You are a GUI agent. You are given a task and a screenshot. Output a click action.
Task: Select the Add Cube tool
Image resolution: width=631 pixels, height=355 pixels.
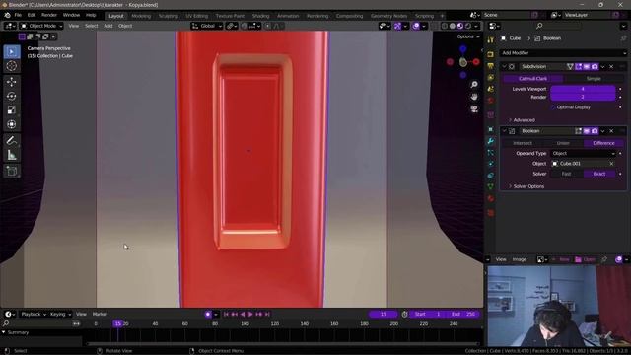pyautogui.click(x=11, y=171)
